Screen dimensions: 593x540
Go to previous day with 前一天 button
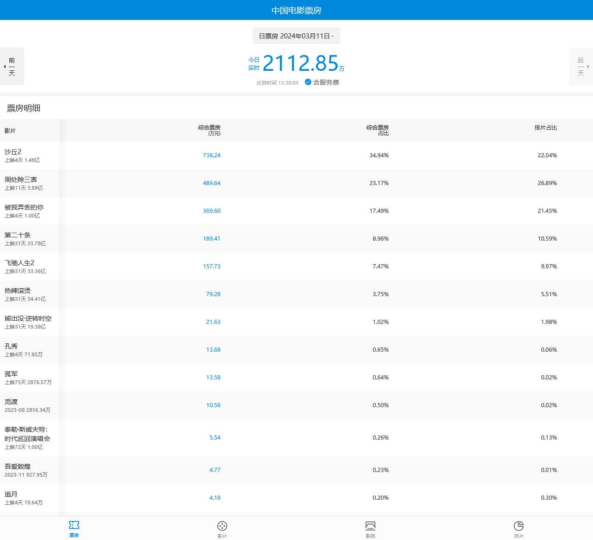pyautogui.click(x=12, y=67)
